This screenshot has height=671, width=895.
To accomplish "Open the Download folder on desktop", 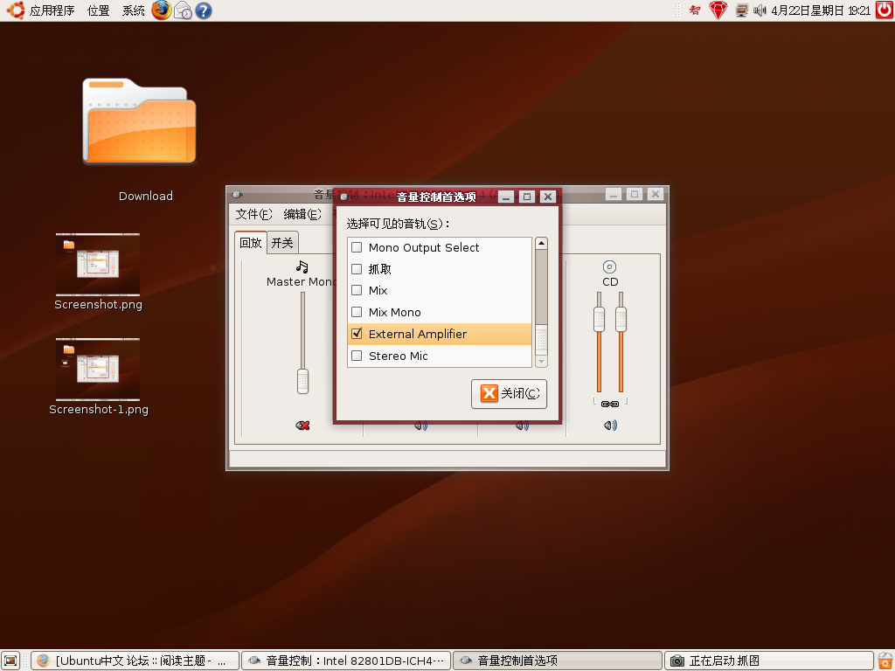I will [139, 121].
